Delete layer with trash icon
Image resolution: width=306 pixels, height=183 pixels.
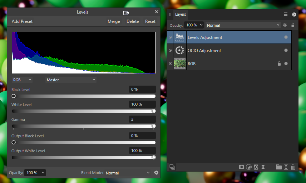click(293, 167)
